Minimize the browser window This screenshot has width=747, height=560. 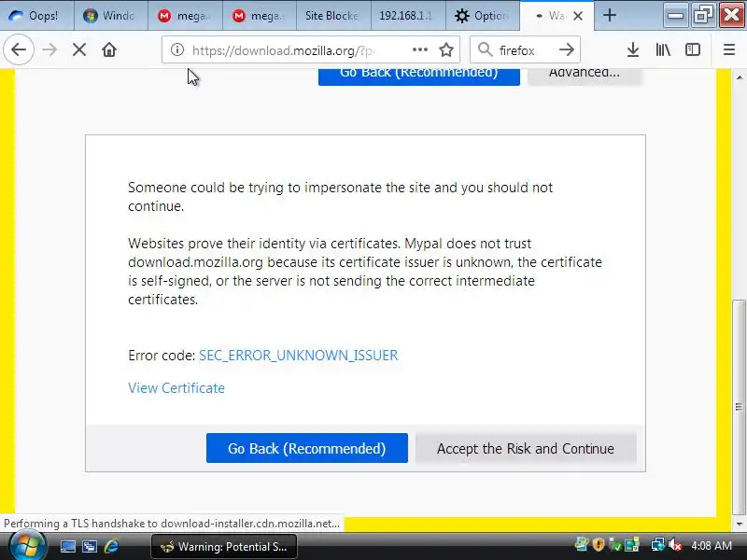click(x=674, y=15)
